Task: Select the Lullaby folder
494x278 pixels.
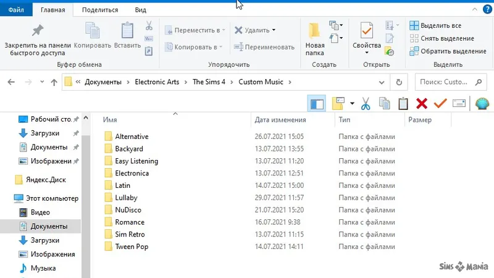Action: click(x=126, y=198)
